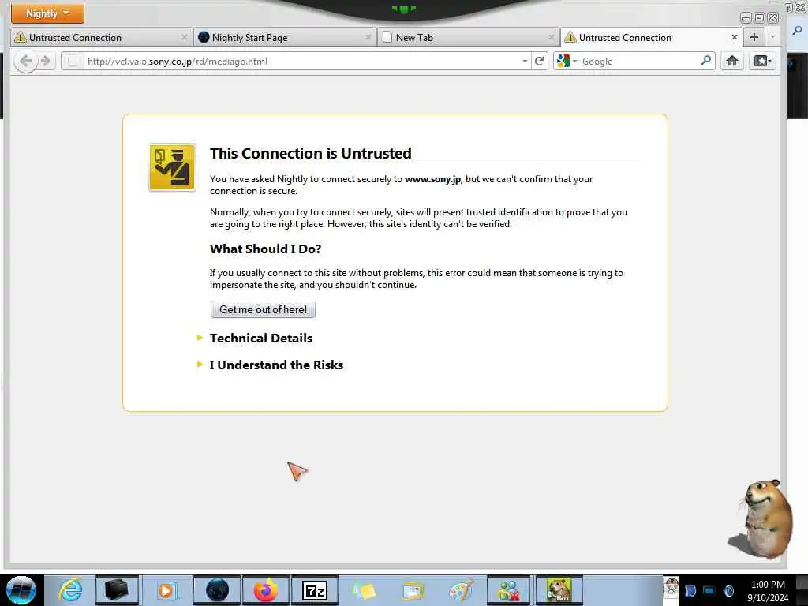The image size is (808, 606).
Task: Launch Internet Explorer from the taskbar
Action: pyautogui.click(x=70, y=590)
